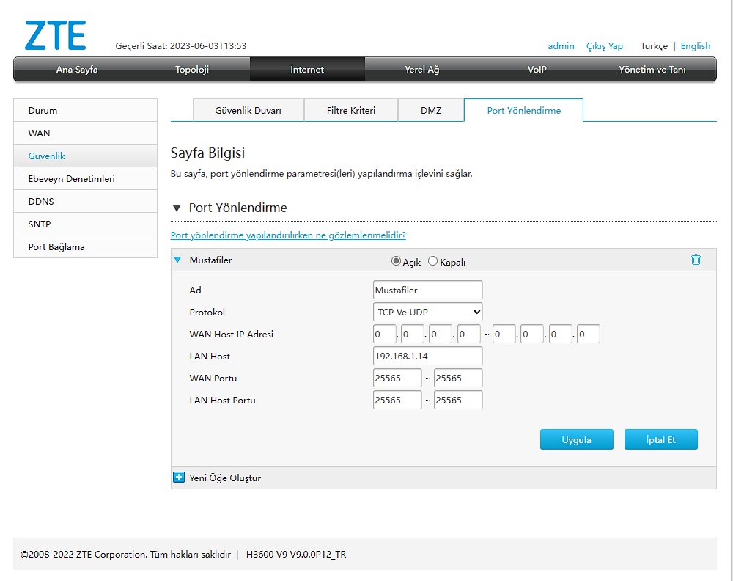Viewport: 733px width, 581px height.
Task: Click the H3600 V9 firmware version text
Action: pos(296,555)
